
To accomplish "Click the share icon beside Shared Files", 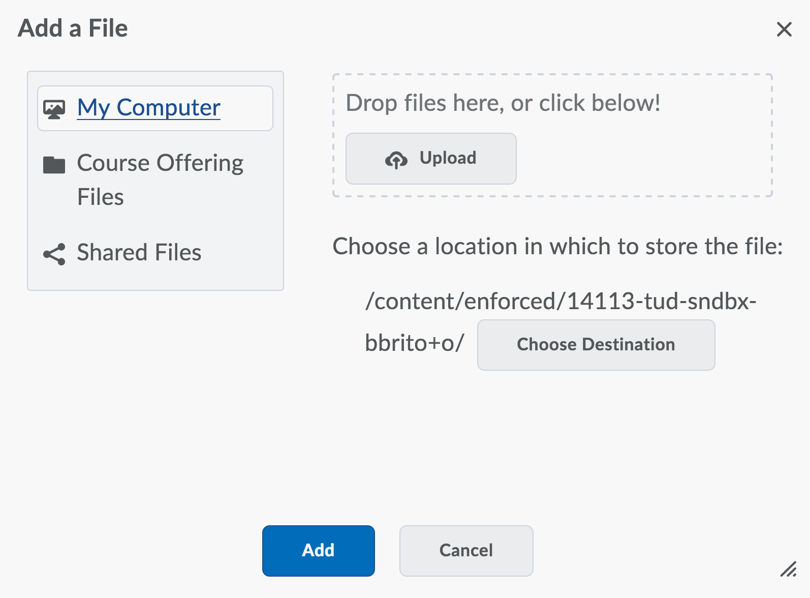I will (x=54, y=254).
